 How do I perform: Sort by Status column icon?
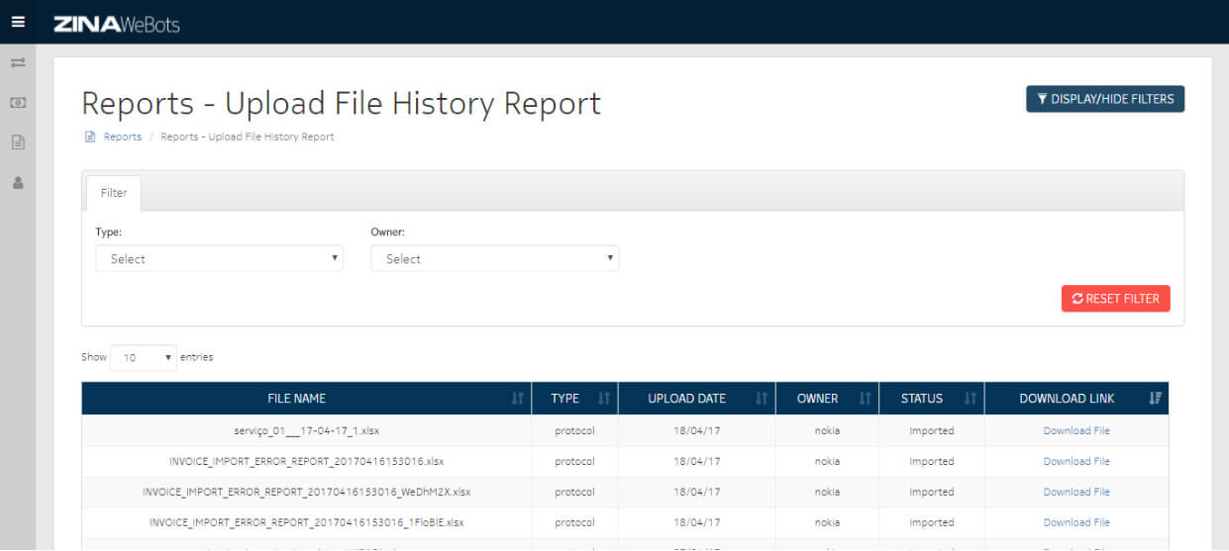[970, 399]
